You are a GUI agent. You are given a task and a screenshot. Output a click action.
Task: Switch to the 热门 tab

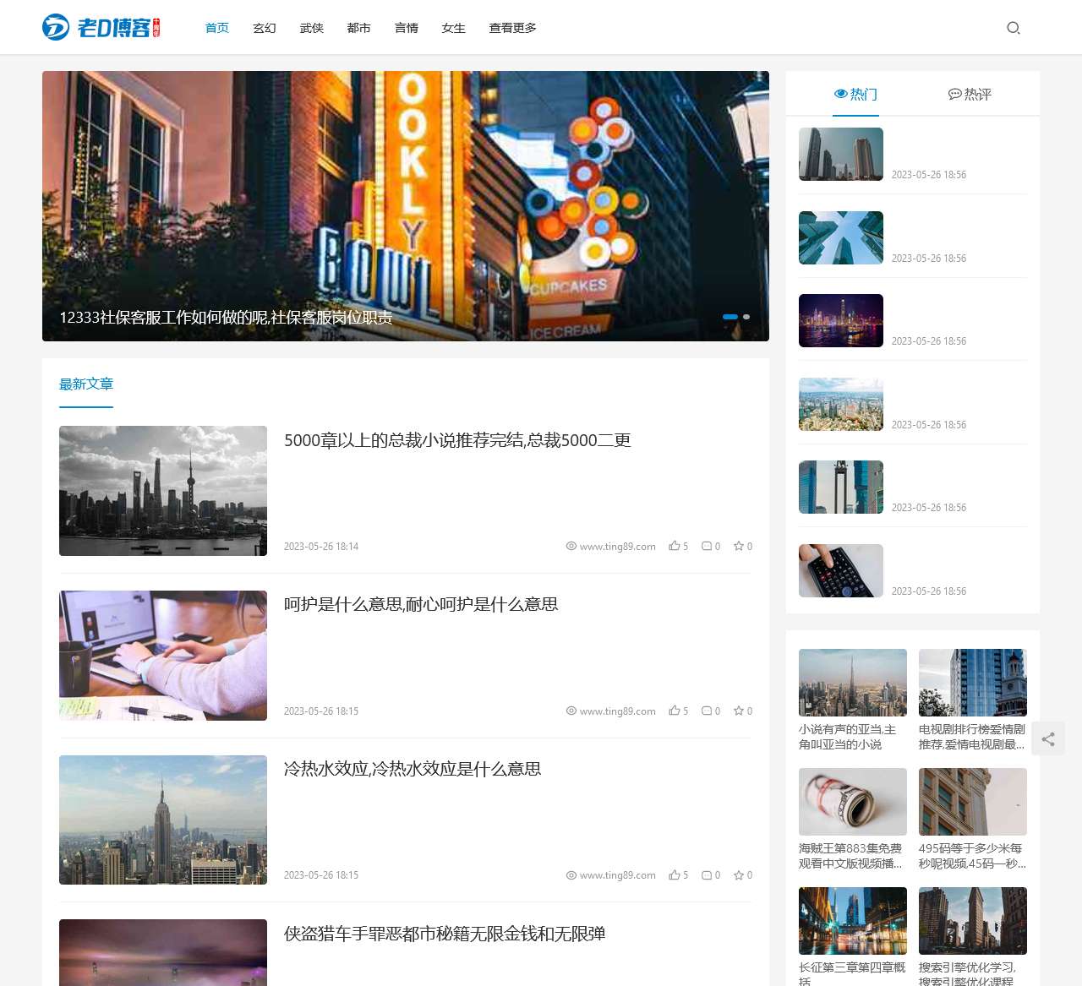click(855, 94)
